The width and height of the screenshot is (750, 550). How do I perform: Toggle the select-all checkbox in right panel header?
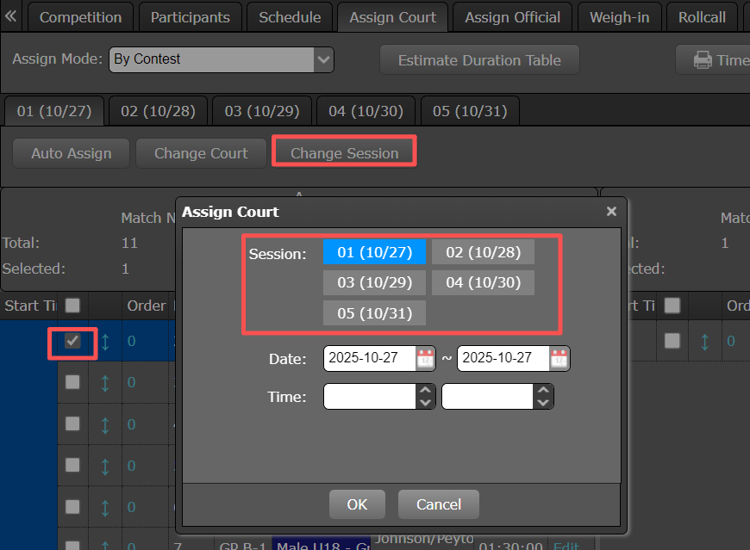672,306
